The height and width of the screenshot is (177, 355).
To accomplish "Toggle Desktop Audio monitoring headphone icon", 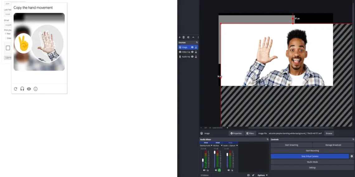I will [207, 170].
